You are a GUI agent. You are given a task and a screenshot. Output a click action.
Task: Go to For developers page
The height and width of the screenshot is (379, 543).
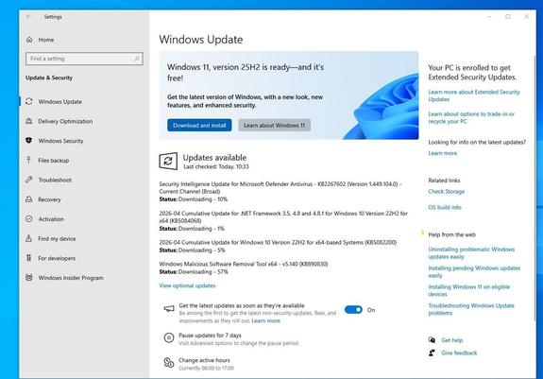click(x=57, y=258)
